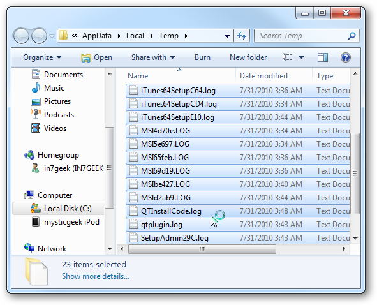
Task: Select Network in the navigation pane
Action: pos(52,249)
